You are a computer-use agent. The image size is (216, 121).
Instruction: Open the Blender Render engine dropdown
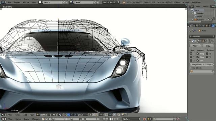[x=111, y=2]
